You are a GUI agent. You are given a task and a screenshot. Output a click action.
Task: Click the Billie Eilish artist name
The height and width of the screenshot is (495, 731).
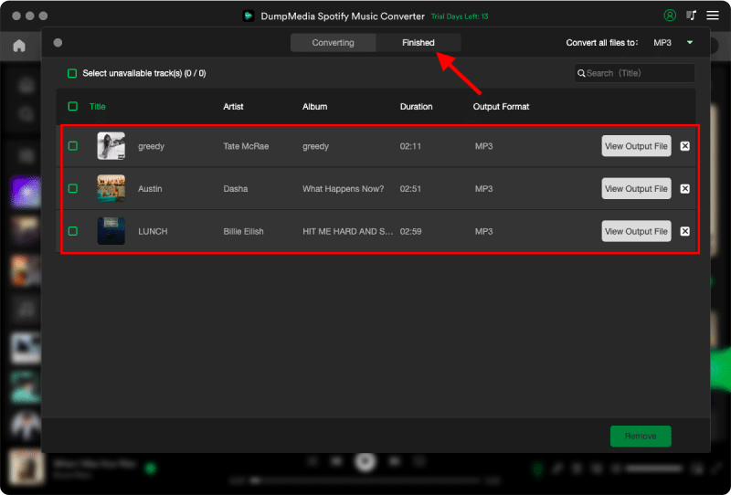243,231
